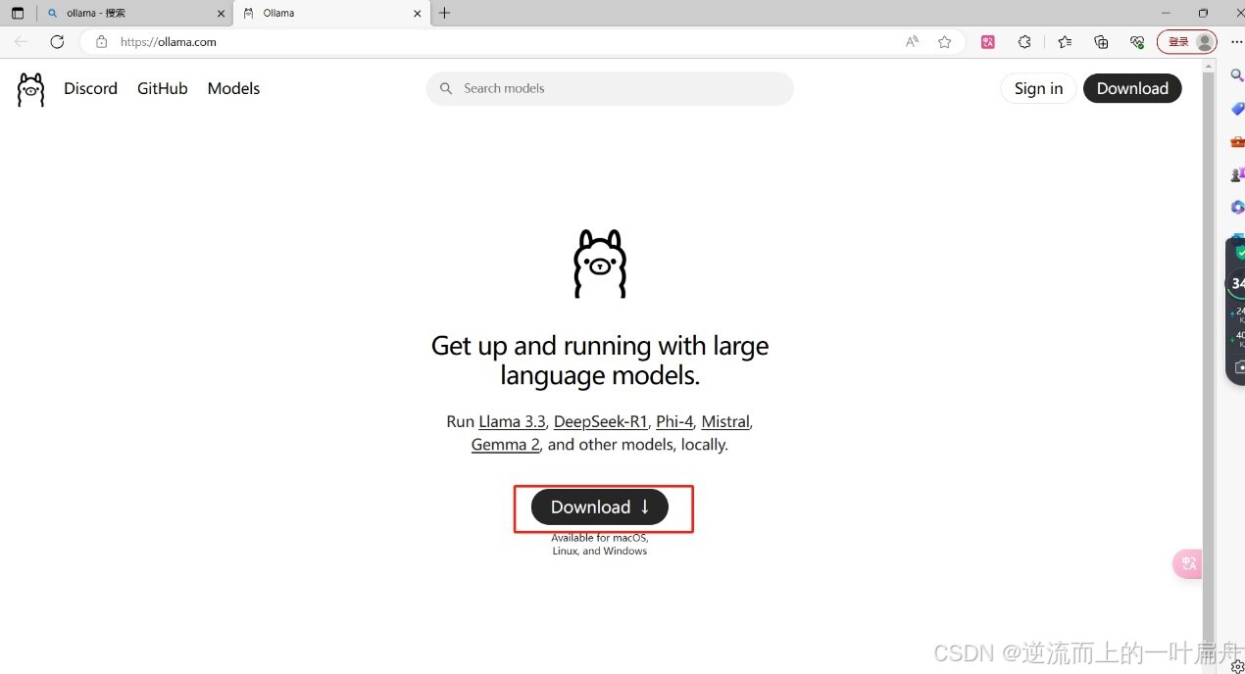
Task: Open the sidebar search icon
Action: [1237, 75]
